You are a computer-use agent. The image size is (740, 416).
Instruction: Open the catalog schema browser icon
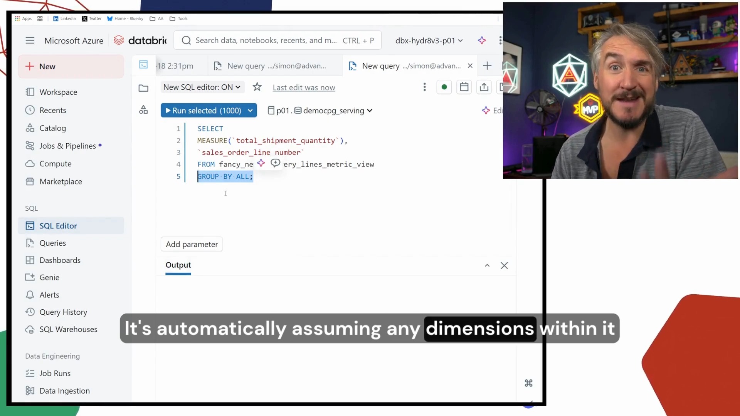[x=143, y=110]
